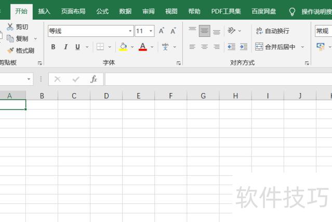Click the Copy (复制) button
This screenshot has height=222, width=332.
click(x=18, y=38)
